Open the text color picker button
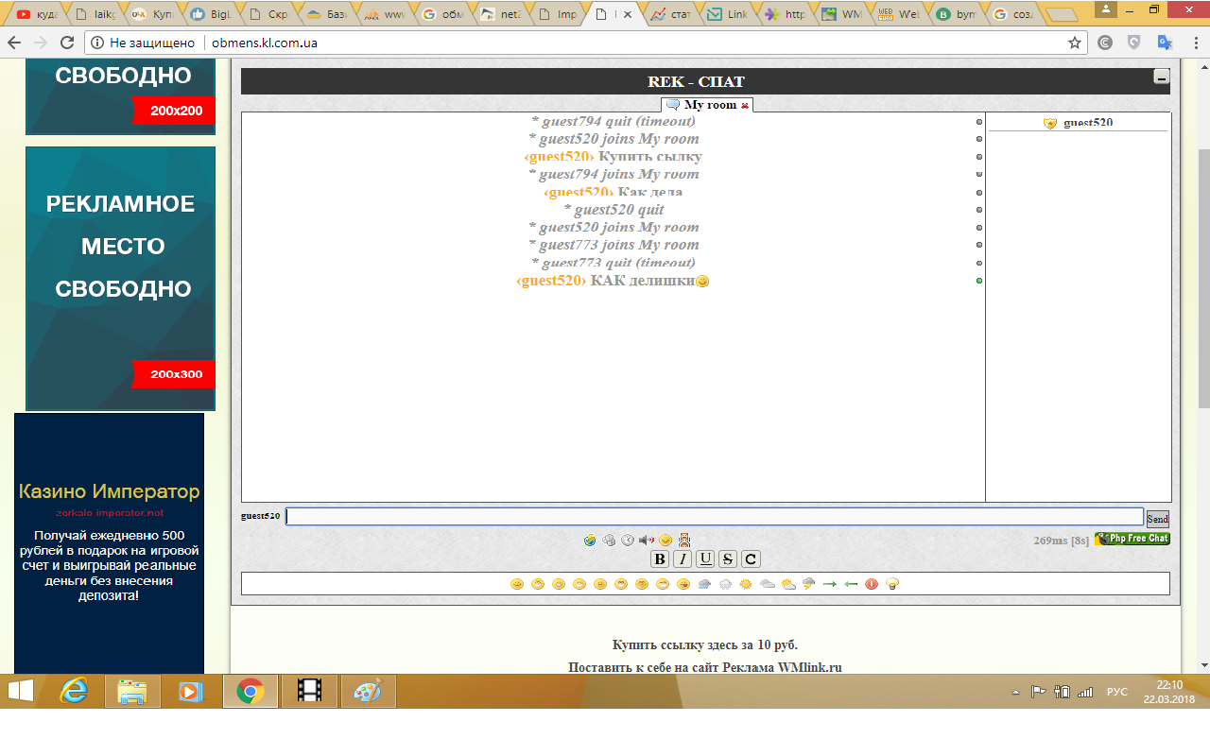1210x756 pixels. pyautogui.click(x=751, y=558)
